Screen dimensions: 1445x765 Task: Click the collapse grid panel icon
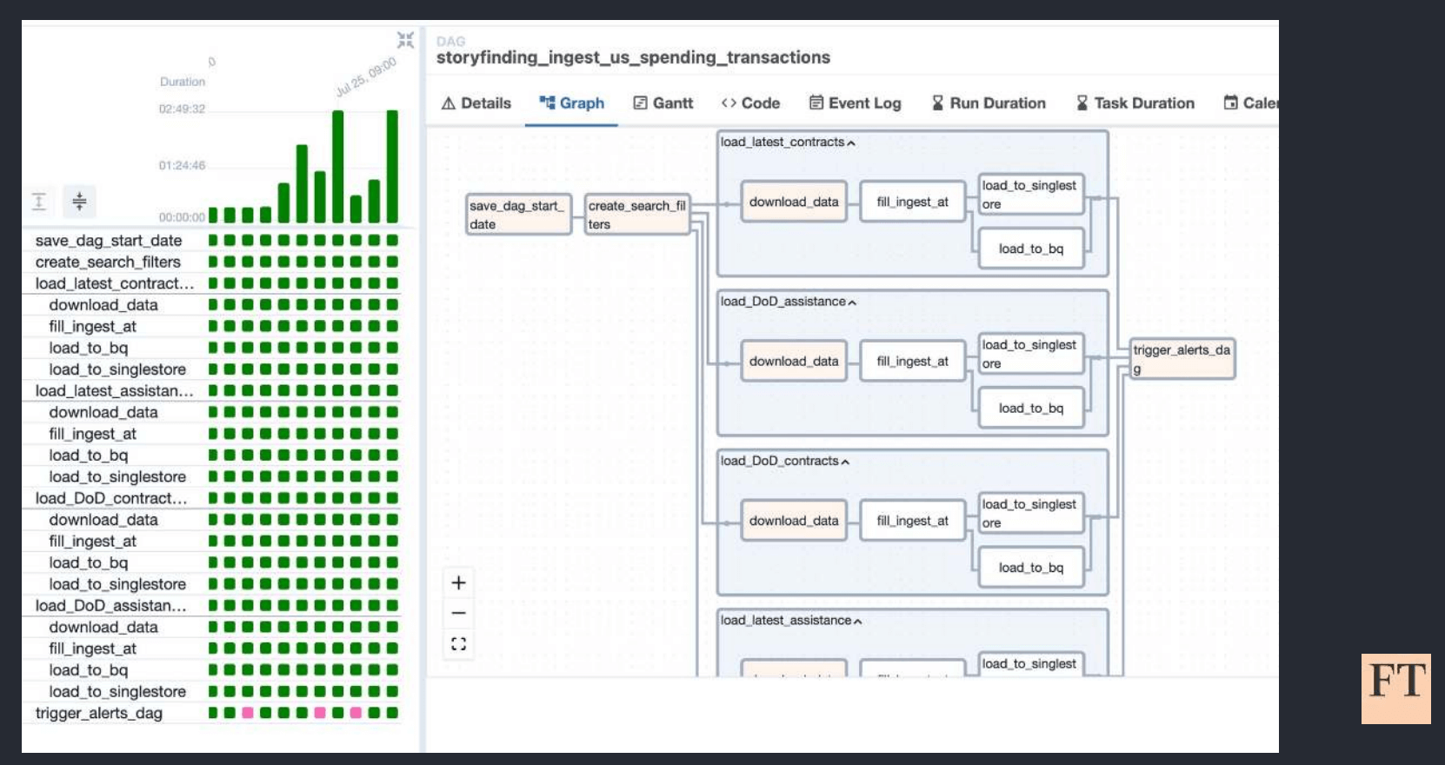[x=405, y=40]
